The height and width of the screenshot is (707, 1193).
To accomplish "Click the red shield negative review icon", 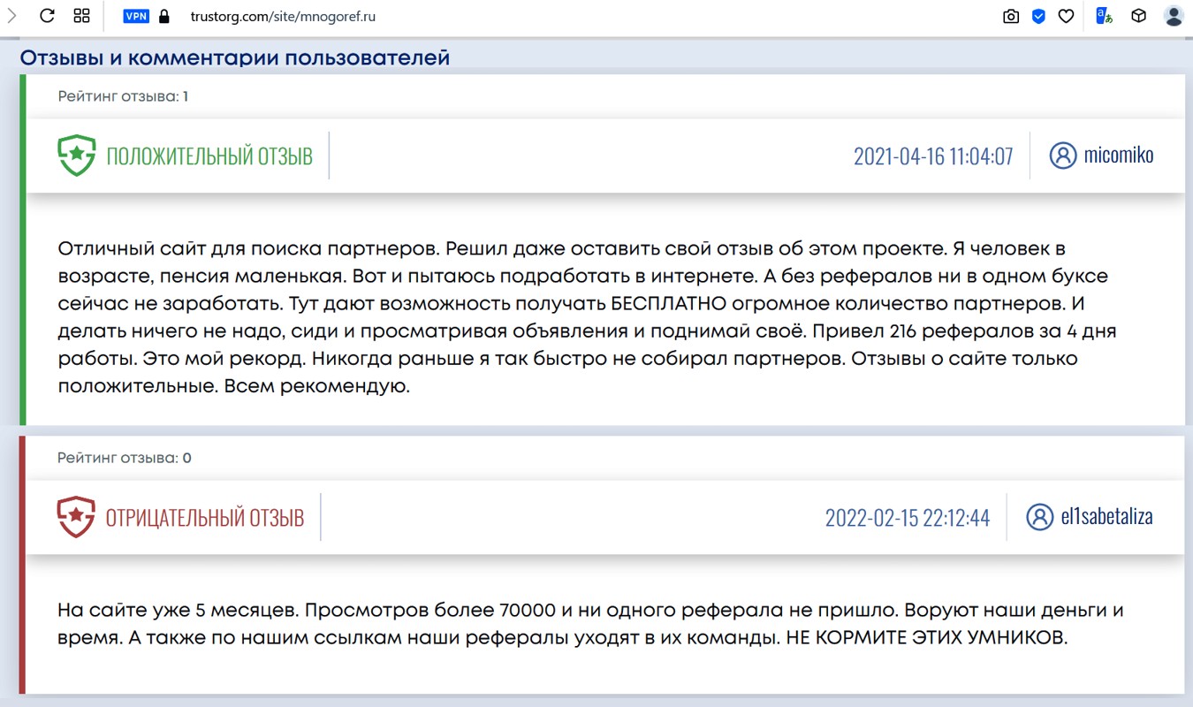I will coord(76,517).
